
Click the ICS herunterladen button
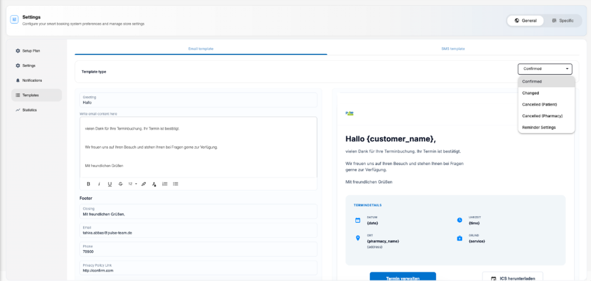tap(512, 276)
